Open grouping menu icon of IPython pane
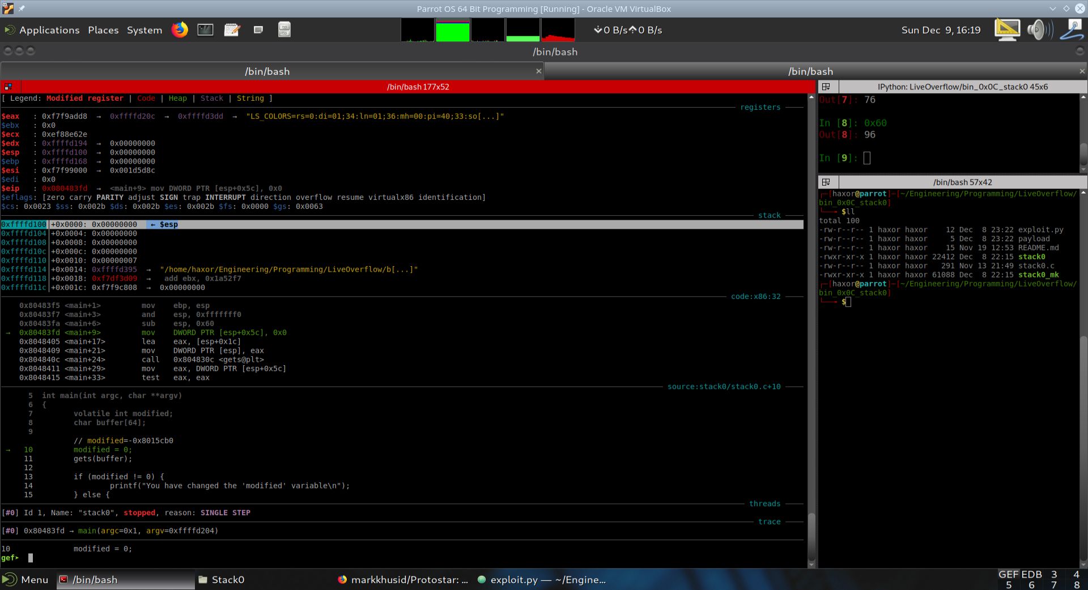The height and width of the screenshot is (590, 1088). pos(826,87)
